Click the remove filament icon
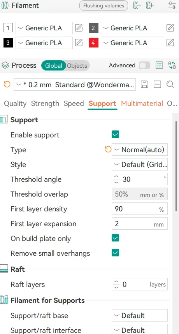 pos(137,5)
